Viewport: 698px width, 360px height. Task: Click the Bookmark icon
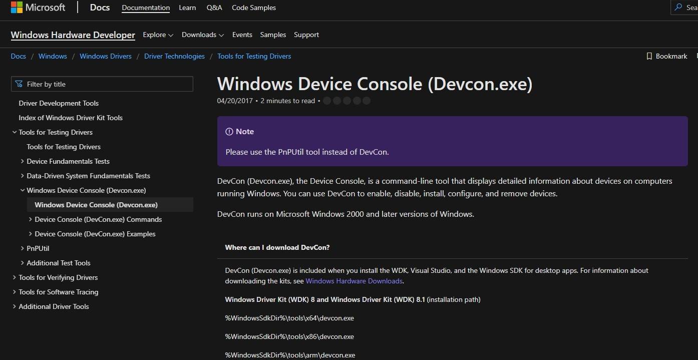[649, 56]
